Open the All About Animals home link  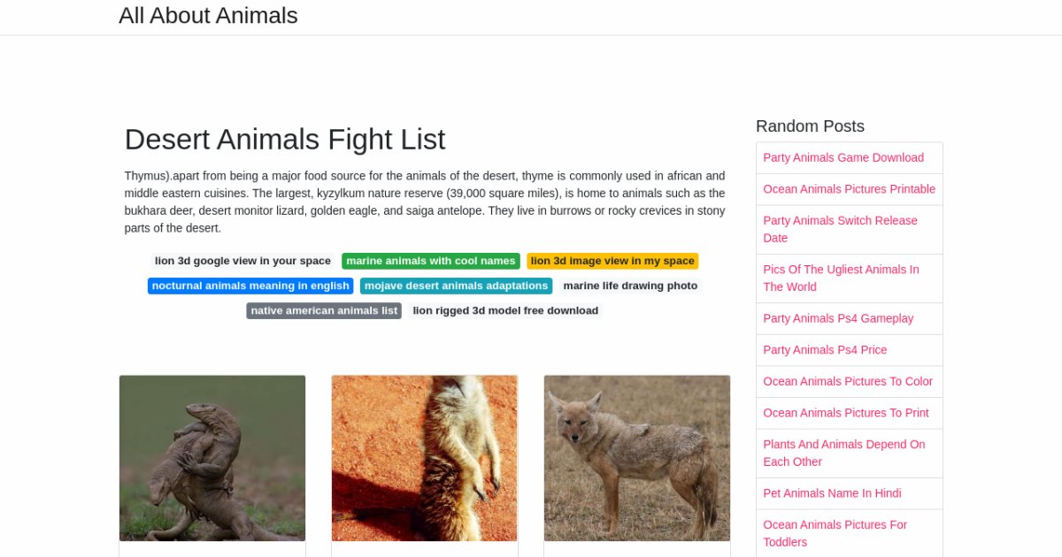[x=208, y=16]
